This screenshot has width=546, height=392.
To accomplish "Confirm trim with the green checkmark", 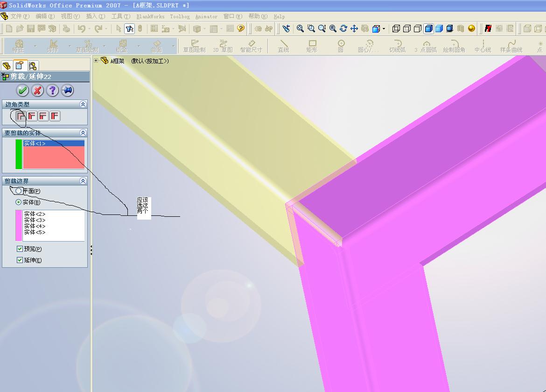I will pos(23,91).
